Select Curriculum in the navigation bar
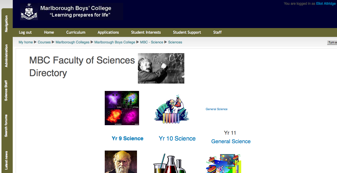The image size is (337, 173). (75, 32)
